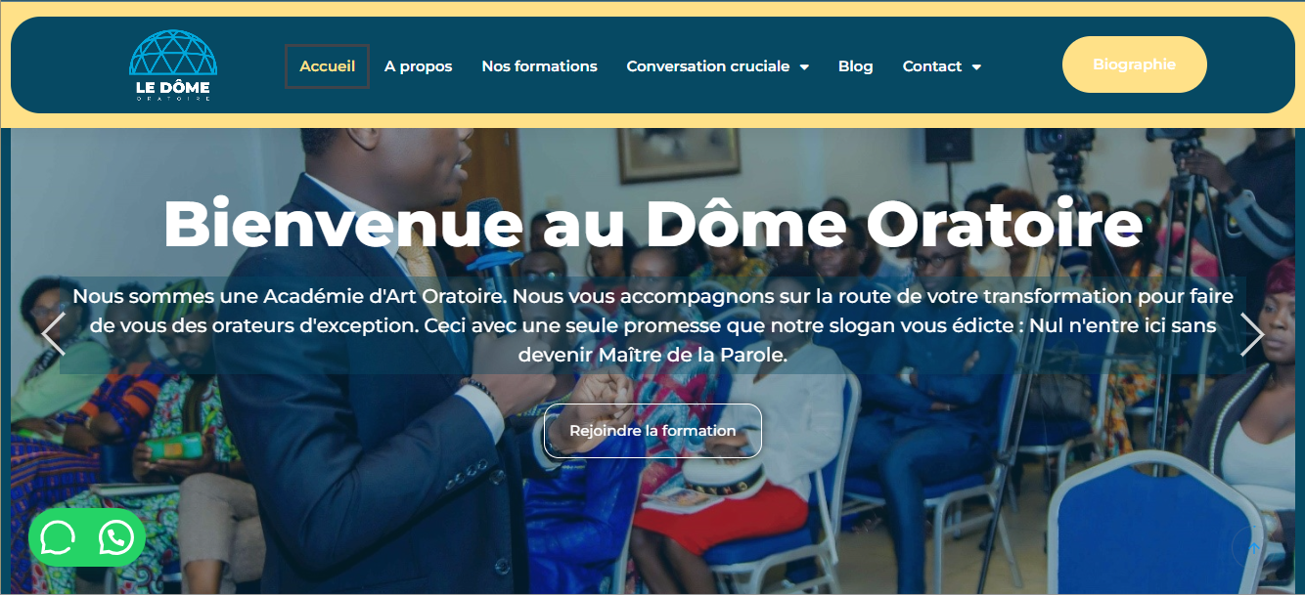Click the yellow Biographie button
The image size is (1305, 595).
coord(1135,64)
